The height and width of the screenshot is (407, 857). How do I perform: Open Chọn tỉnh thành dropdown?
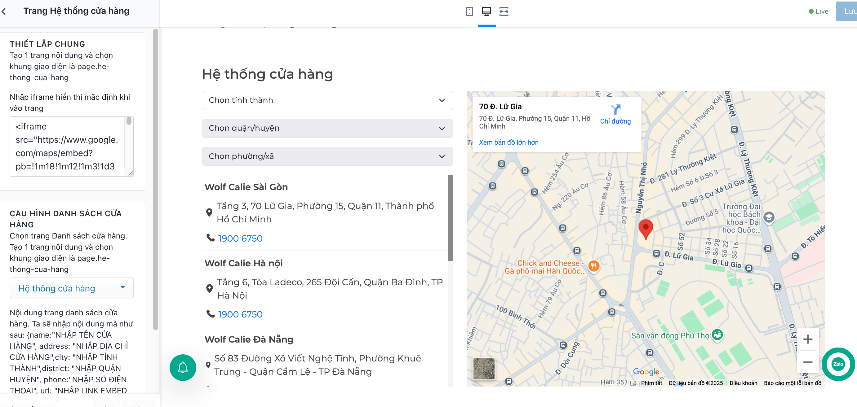(x=327, y=100)
